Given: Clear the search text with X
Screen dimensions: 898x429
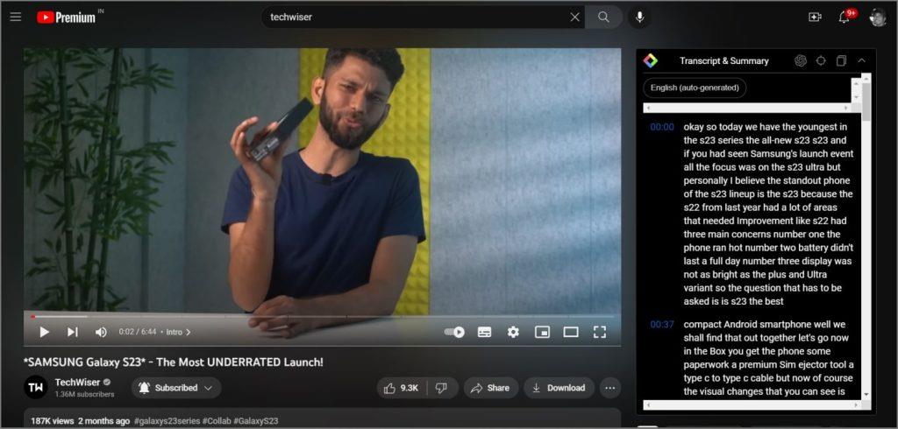Looking at the screenshot, I should click(575, 18).
